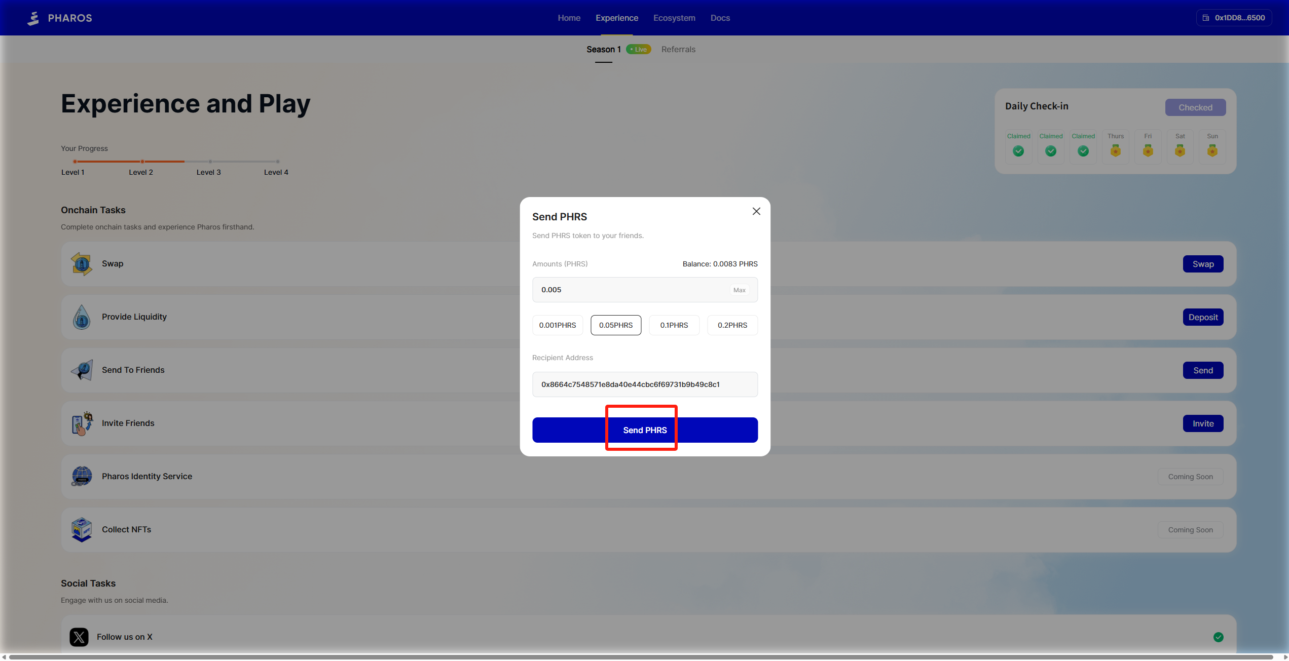Image resolution: width=1289 pixels, height=661 pixels.
Task: Click the 'Follow us on X' label
Action: [x=125, y=637]
